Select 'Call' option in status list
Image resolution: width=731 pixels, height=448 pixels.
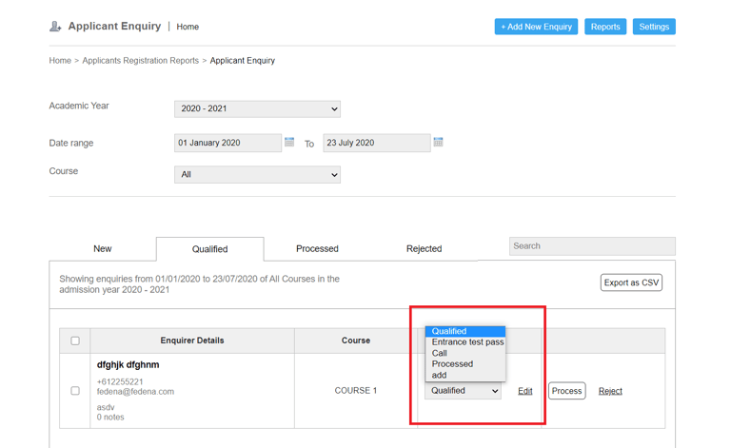click(x=440, y=353)
